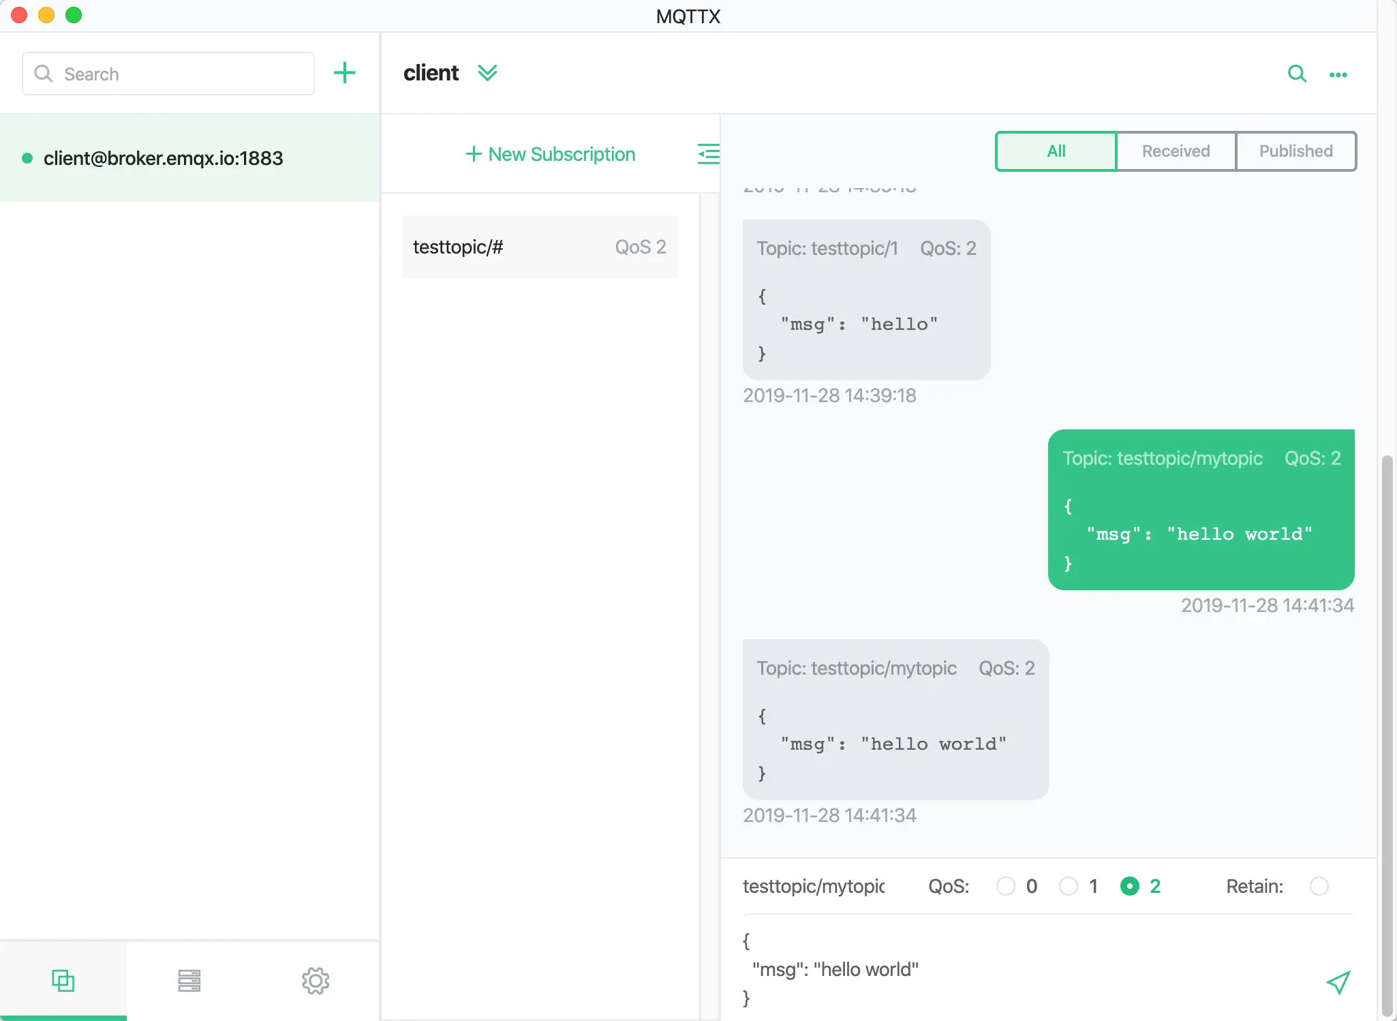Image resolution: width=1397 pixels, height=1021 pixels.
Task: Open the log page icon in bottom bar
Action: click(x=189, y=980)
